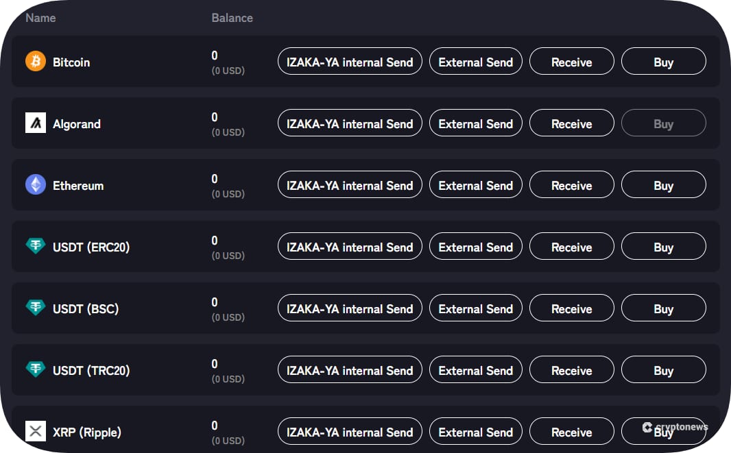This screenshot has height=453, width=731.
Task: Open External Send for USDT (BSC)
Action: point(475,308)
